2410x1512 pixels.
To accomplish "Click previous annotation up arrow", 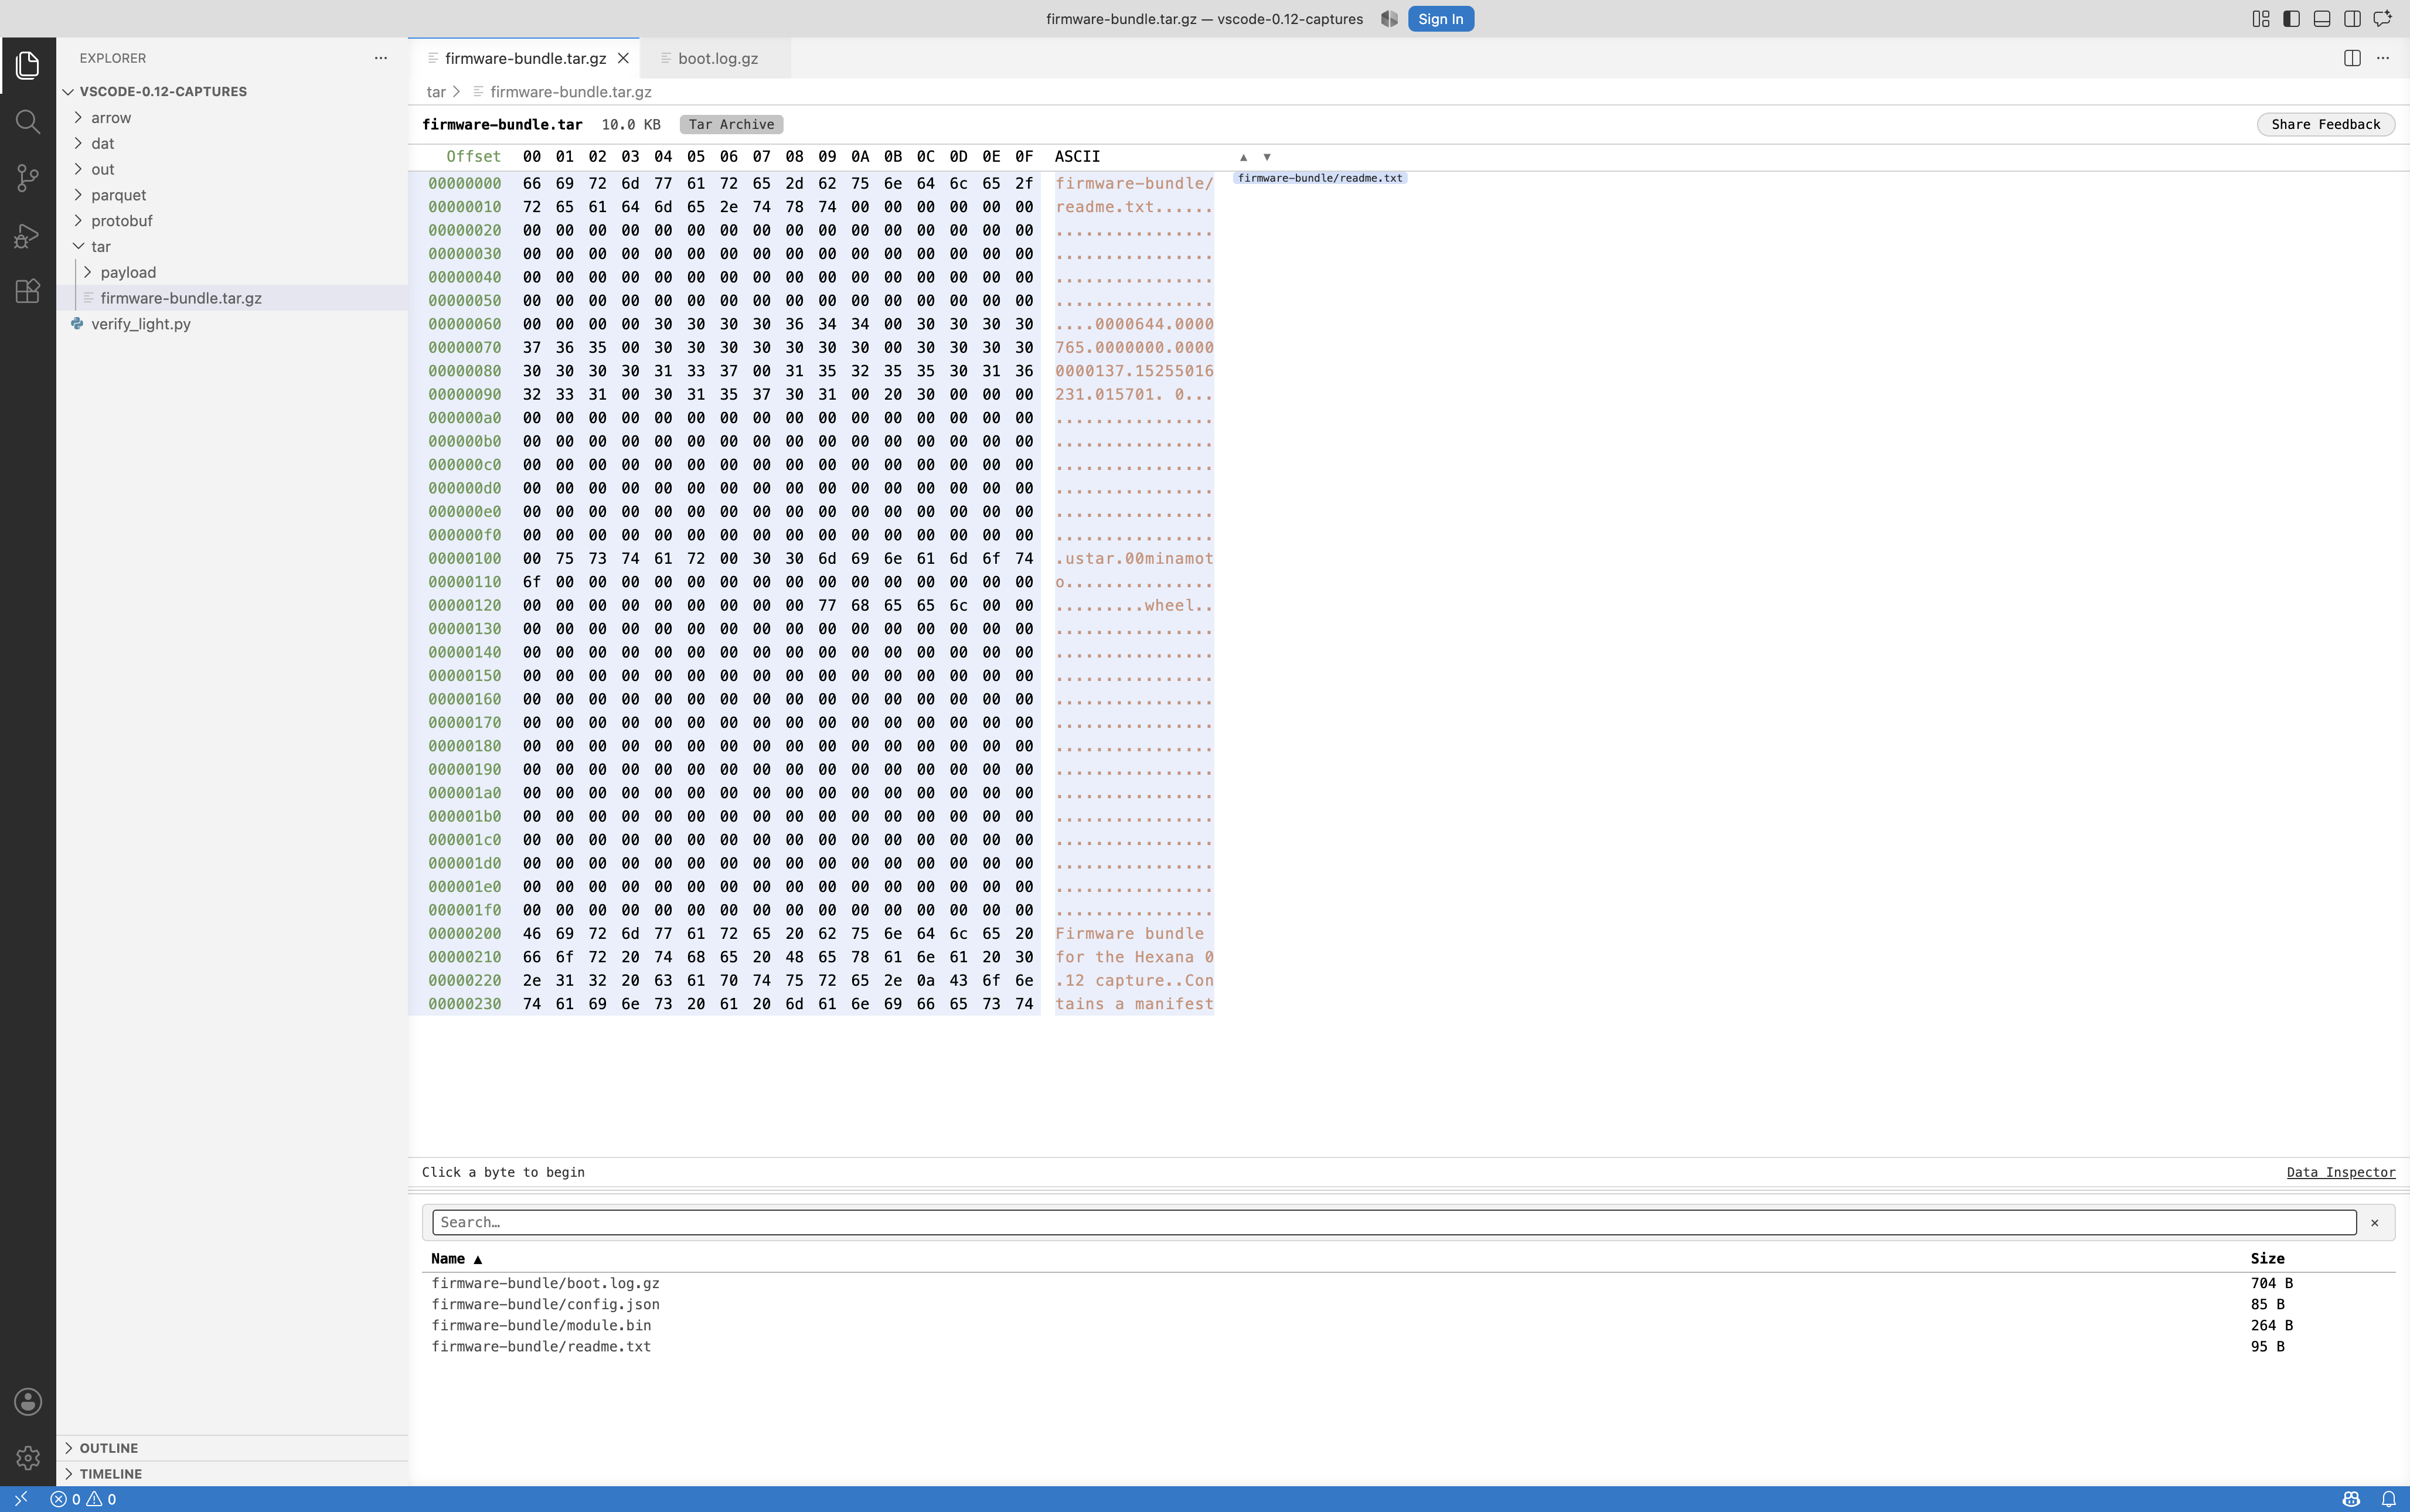I will click(1243, 157).
